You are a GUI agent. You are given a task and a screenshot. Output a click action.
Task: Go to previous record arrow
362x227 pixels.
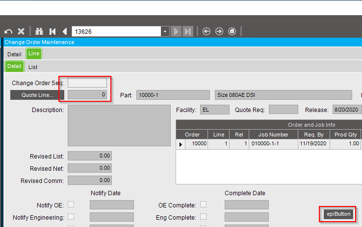pos(65,31)
